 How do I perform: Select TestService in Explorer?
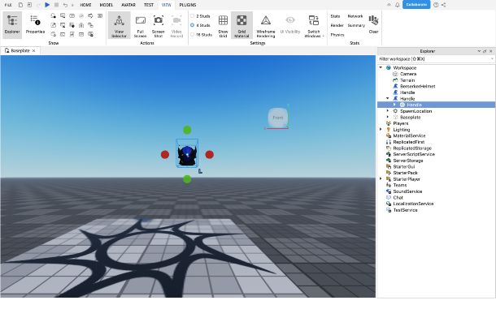point(405,210)
